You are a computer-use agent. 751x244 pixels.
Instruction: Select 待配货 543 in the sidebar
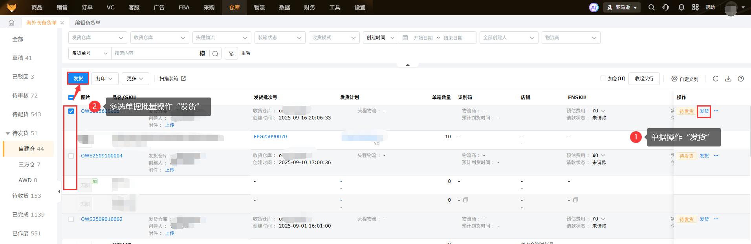tap(26, 114)
